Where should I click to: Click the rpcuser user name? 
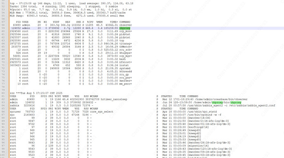click(x=15, y=112)
